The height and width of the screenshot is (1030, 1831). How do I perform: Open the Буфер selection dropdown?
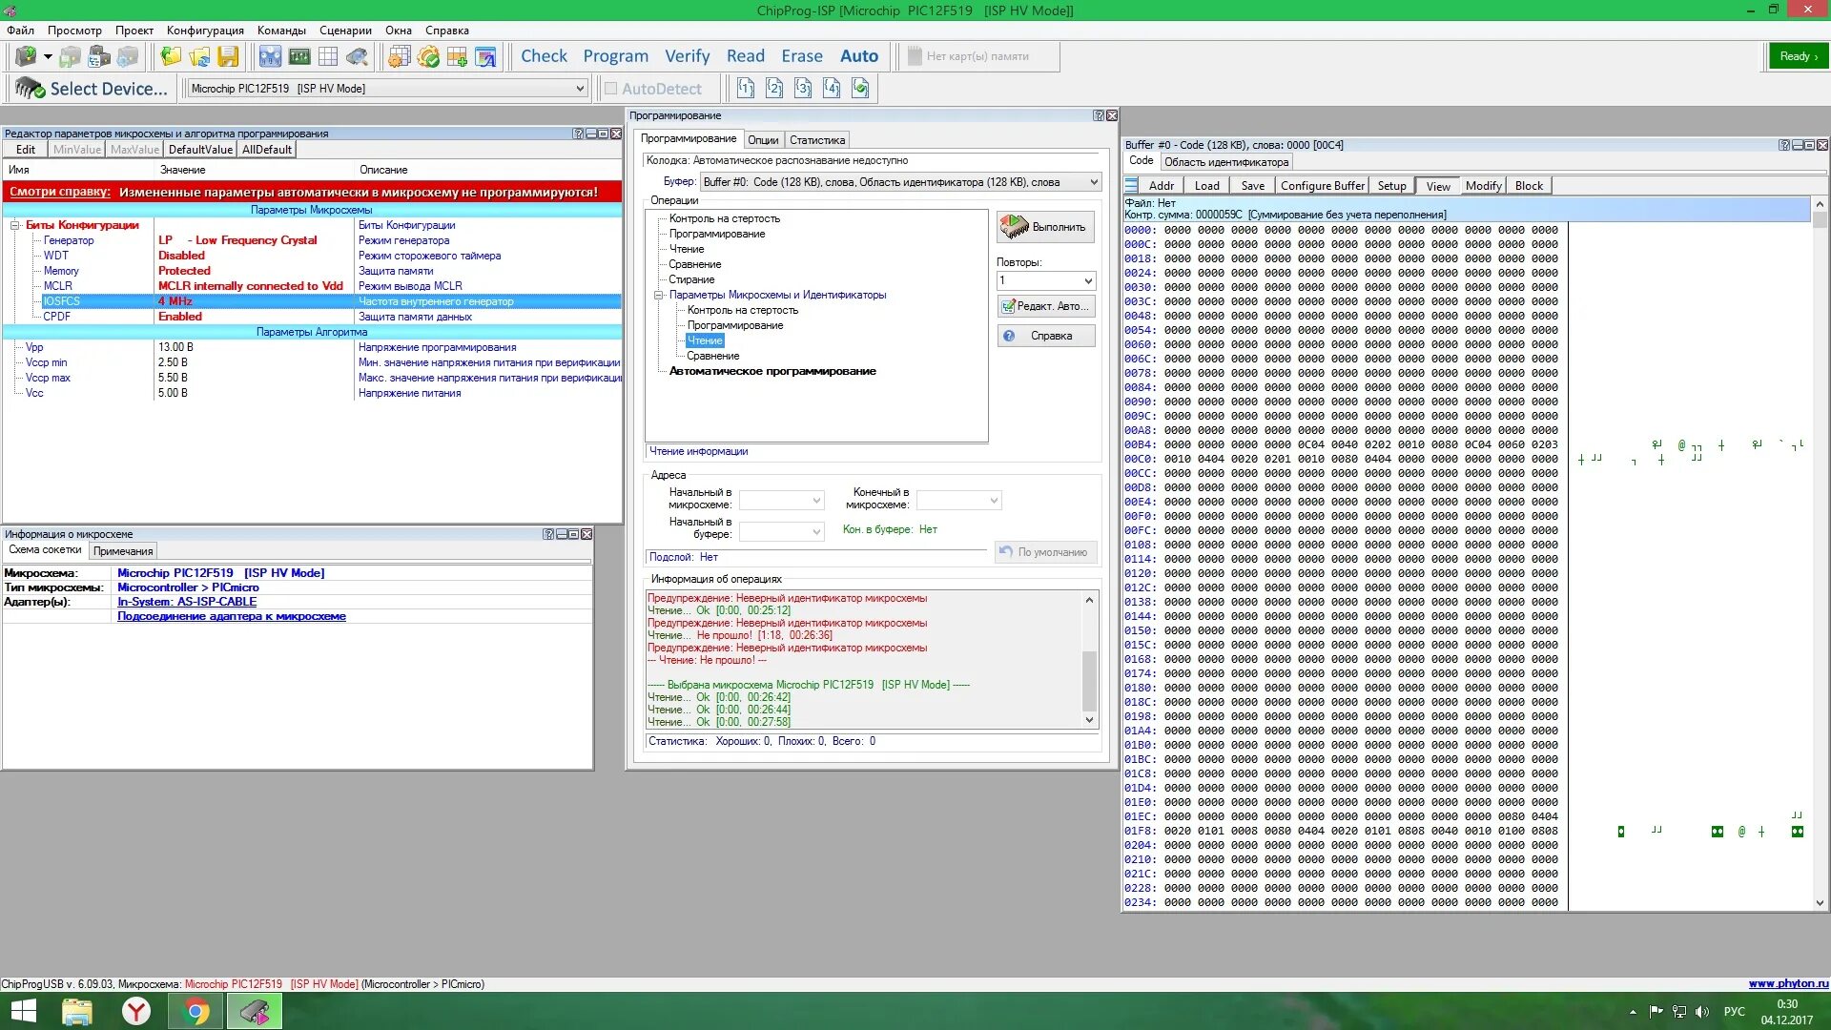coord(1093,182)
